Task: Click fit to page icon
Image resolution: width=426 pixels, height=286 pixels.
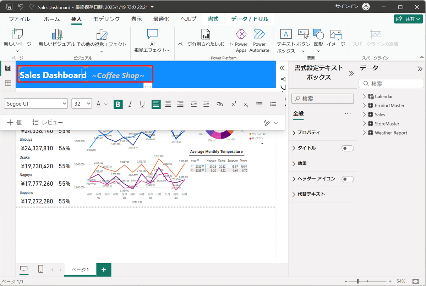Action: (416, 281)
